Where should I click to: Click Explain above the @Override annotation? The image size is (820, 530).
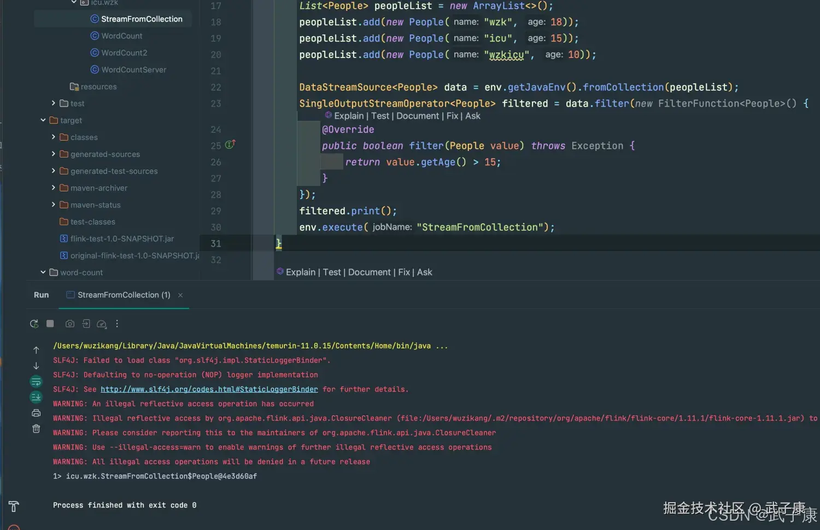coord(348,116)
